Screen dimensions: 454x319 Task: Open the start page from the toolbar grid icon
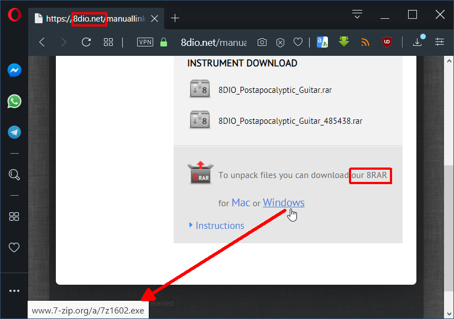tap(108, 42)
